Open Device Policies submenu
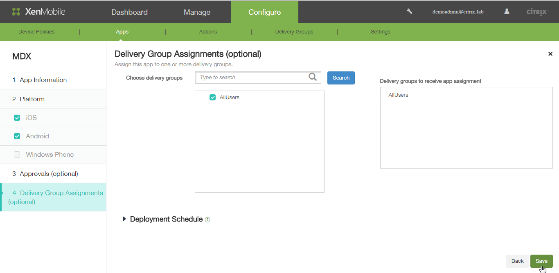 coord(36,32)
